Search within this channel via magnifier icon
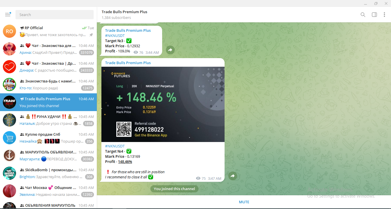 click(363, 15)
